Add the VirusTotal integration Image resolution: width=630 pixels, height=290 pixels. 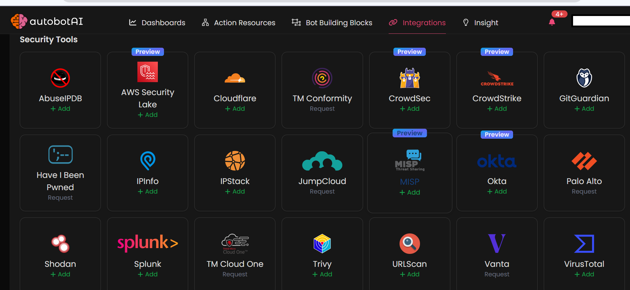click(584, 274)
